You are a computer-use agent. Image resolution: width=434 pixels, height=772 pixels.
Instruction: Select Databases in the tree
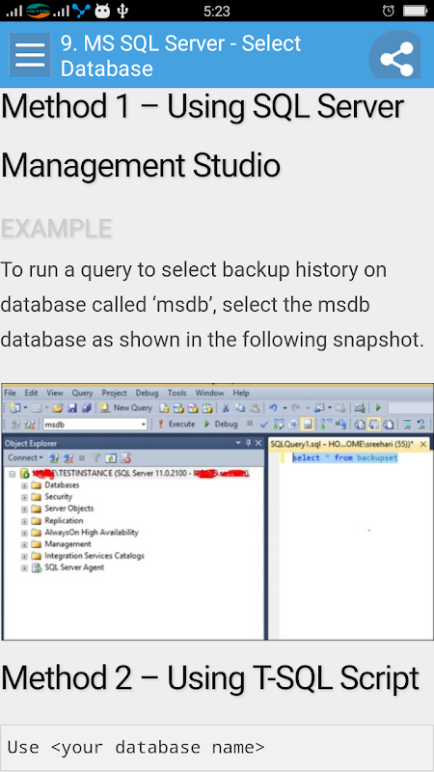62,485
